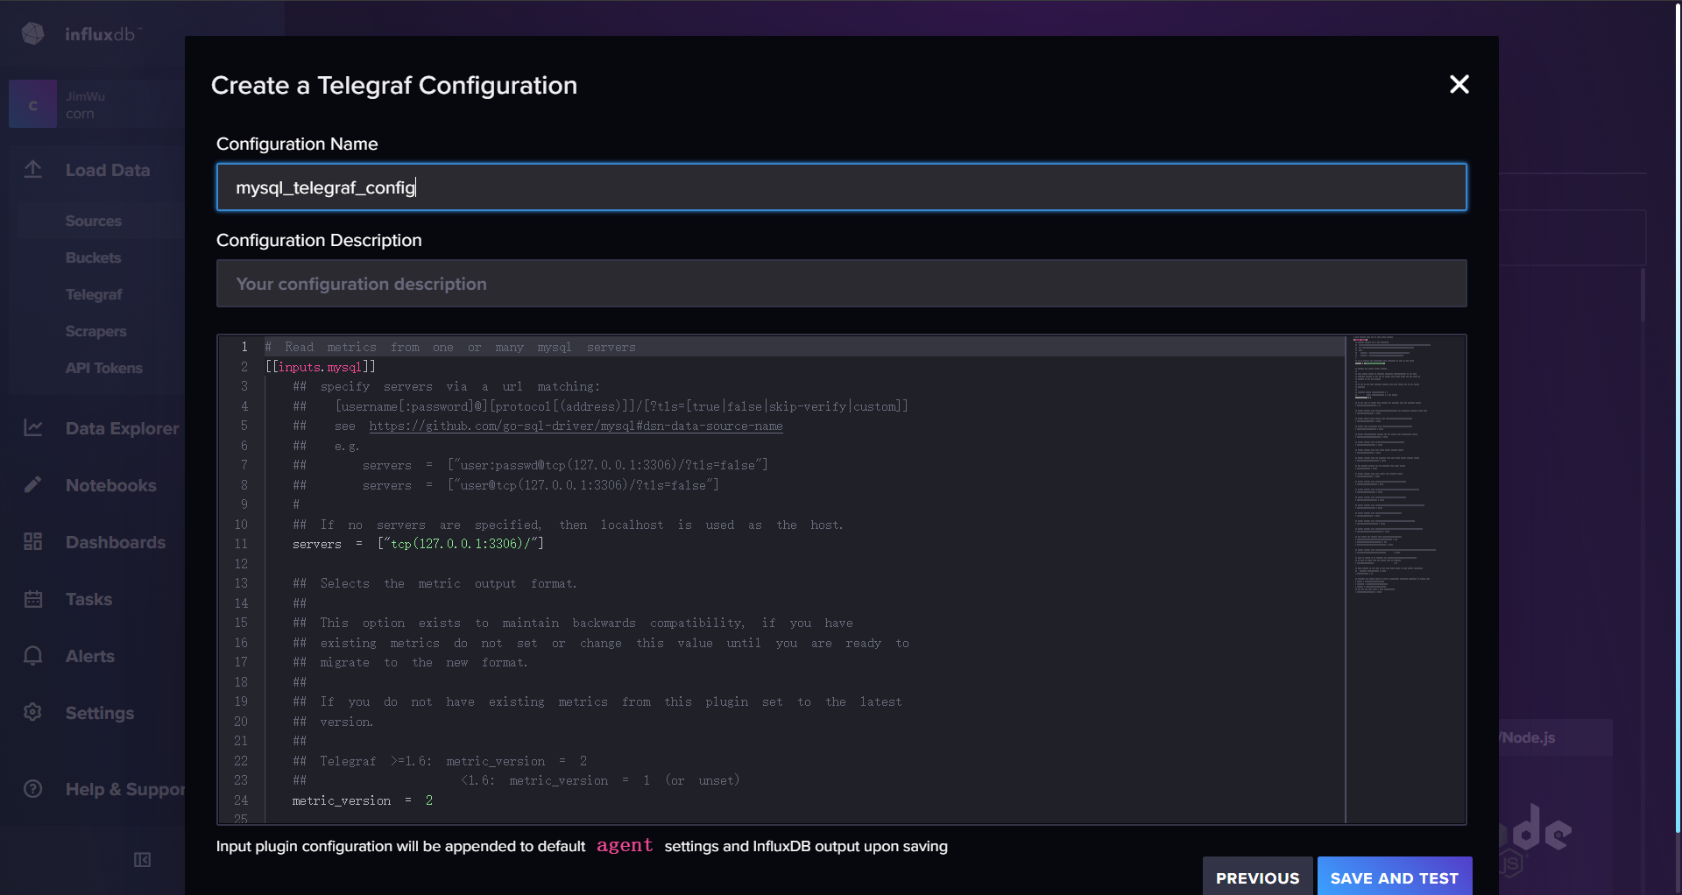Click the 'agent' highlighted code word

[x=625, y=845]
